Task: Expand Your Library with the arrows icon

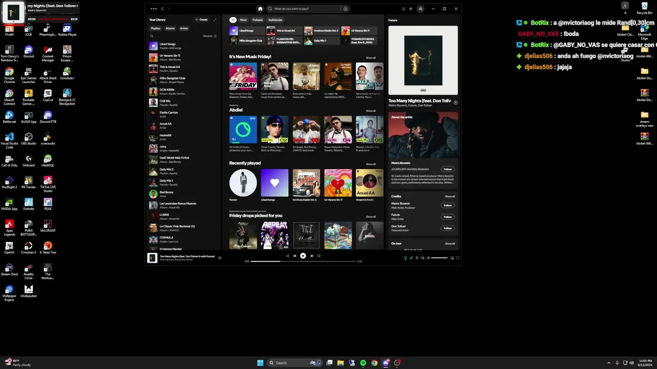Action: click(215, 19)
